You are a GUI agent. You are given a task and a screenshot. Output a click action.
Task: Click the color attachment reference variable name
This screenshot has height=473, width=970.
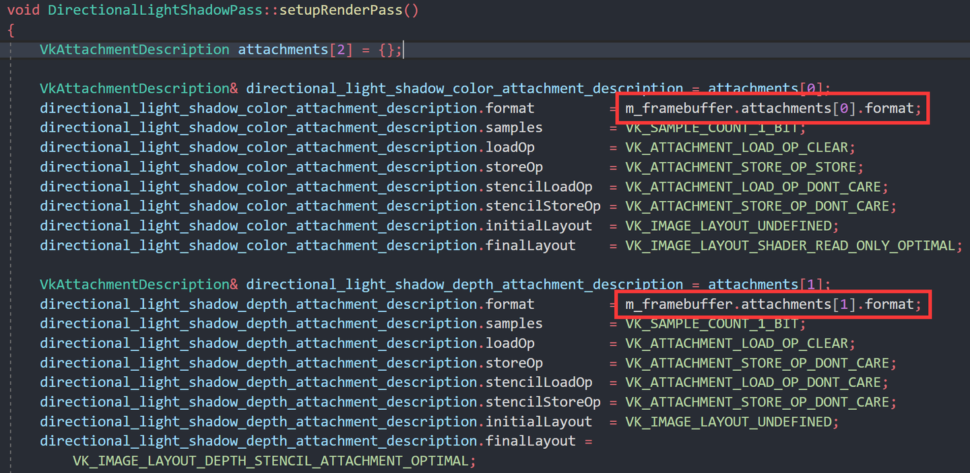coord(458,88)
